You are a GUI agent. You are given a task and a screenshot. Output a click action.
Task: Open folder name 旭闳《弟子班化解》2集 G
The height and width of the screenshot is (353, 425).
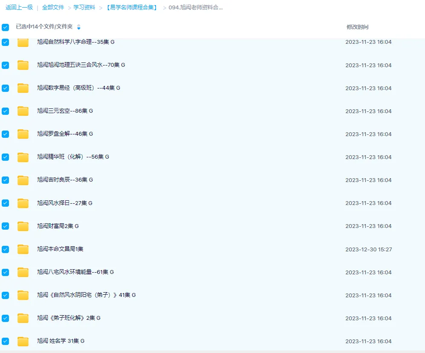[x=69, y=318]
